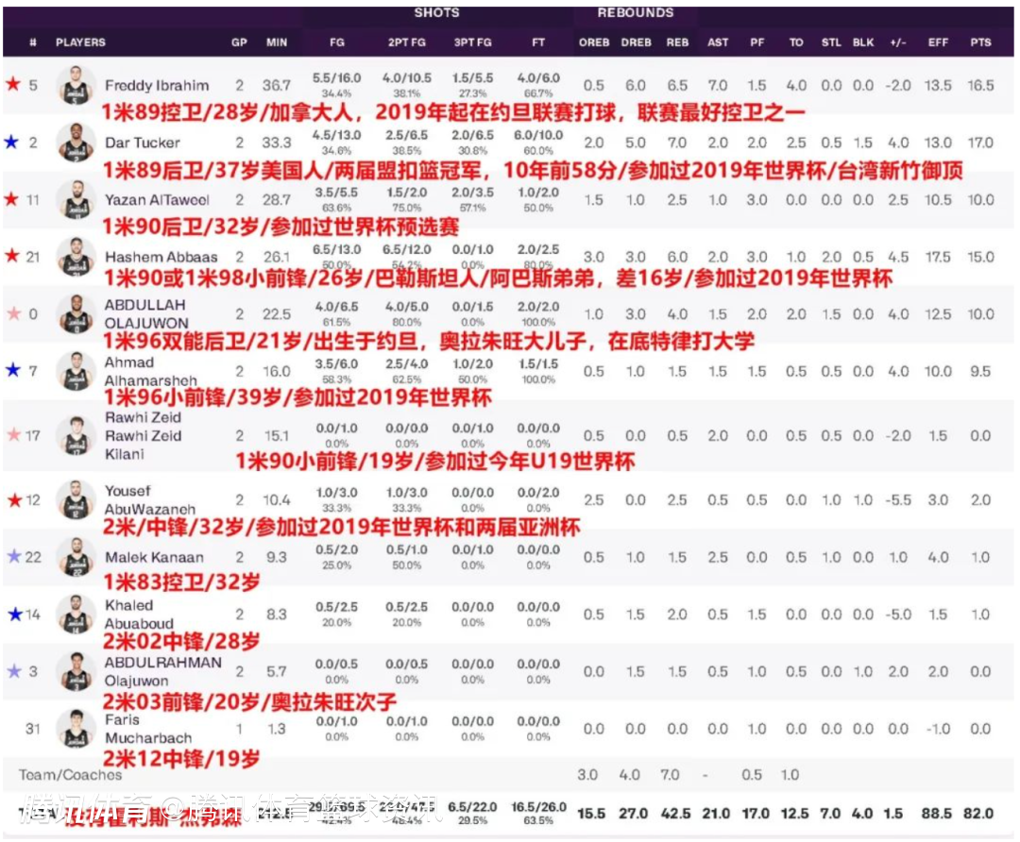Click the red star in Hashem Abbaas's row
1020x842 pixels.
point(11,256)
